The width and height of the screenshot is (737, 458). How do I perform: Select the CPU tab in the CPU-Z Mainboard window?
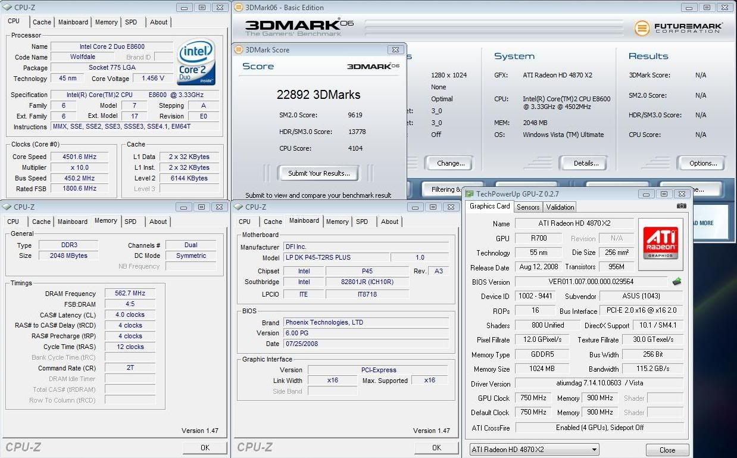[x=245, y=222]
